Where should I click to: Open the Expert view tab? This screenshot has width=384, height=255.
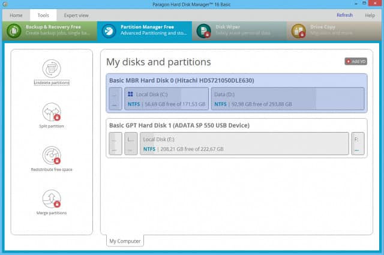click(x=76, y=15)
